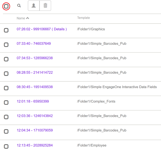Click the trash delete icon

[x=45, y=6]
